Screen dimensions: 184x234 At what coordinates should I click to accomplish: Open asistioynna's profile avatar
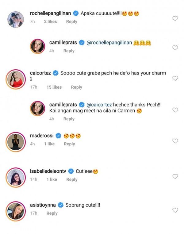15,211
